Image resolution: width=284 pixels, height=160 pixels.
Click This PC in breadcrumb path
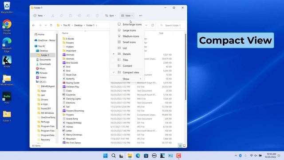tap(67, 25)
